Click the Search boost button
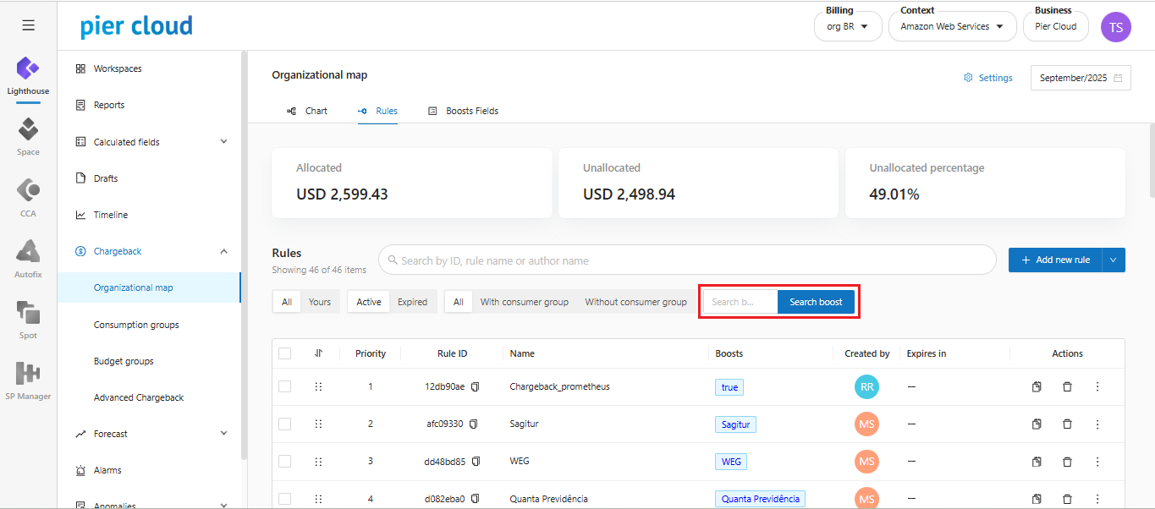The width and height of the screenshot is (1155, 509). point(816,302)
